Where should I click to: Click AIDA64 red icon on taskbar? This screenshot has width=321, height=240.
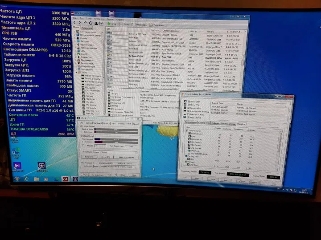pos(65,179)
